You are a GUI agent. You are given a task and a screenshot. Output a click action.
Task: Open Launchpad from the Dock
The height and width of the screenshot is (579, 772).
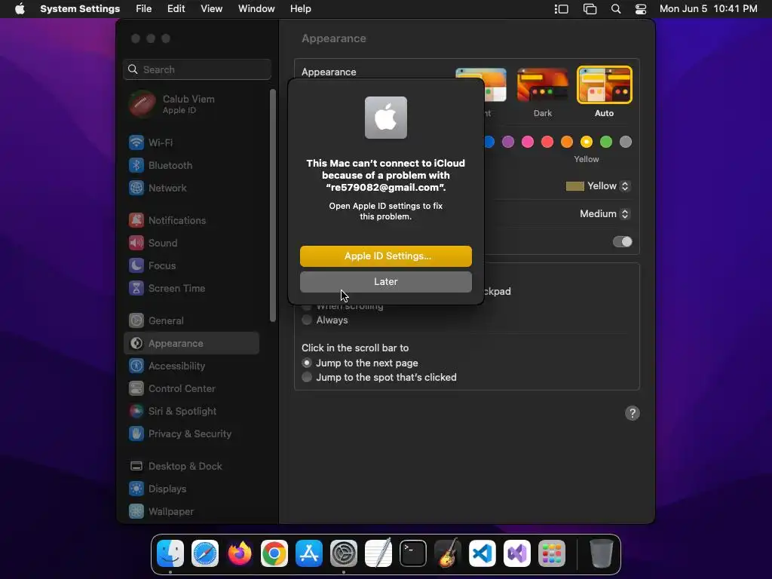click(x=551, y=553)
